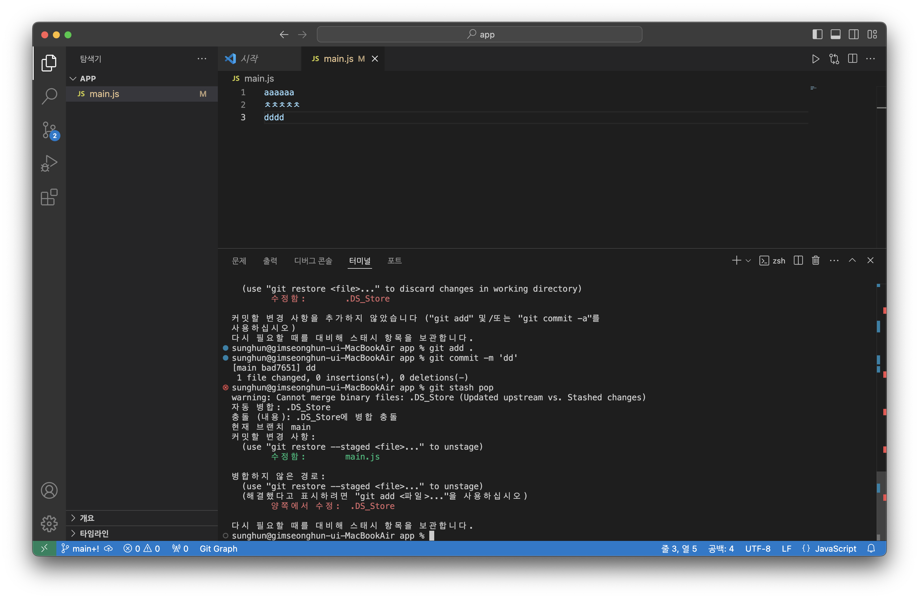Open Run and Debug view
919x599 pixels.
click(49, 163)
